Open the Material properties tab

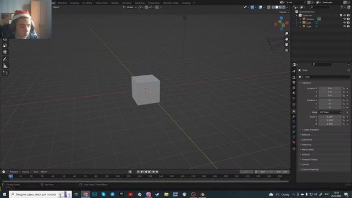tap(294, 142)
